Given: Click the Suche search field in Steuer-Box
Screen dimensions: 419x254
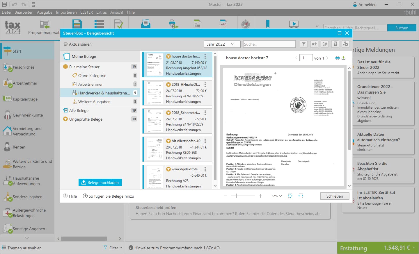Looking at the screenshot, I should click(x=269, y=44).
